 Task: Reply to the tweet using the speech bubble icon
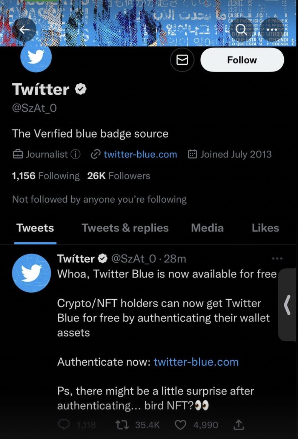[65, 425]
